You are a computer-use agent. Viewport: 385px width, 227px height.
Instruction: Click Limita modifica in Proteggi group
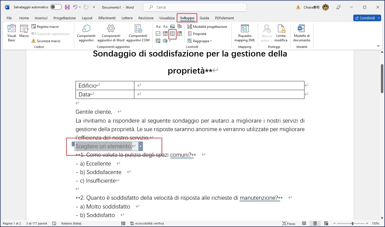pyautogui.click(x=281, y=33)
